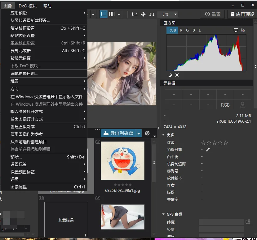The width and height of the screenshot is (257, 240).
Task: Open compare view mode dropdown arrow
Action: (x=119, y=15)
